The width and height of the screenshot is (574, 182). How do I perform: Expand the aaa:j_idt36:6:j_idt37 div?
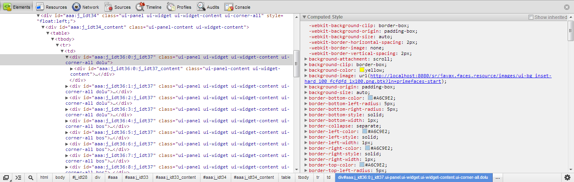(x=67, y=144)
